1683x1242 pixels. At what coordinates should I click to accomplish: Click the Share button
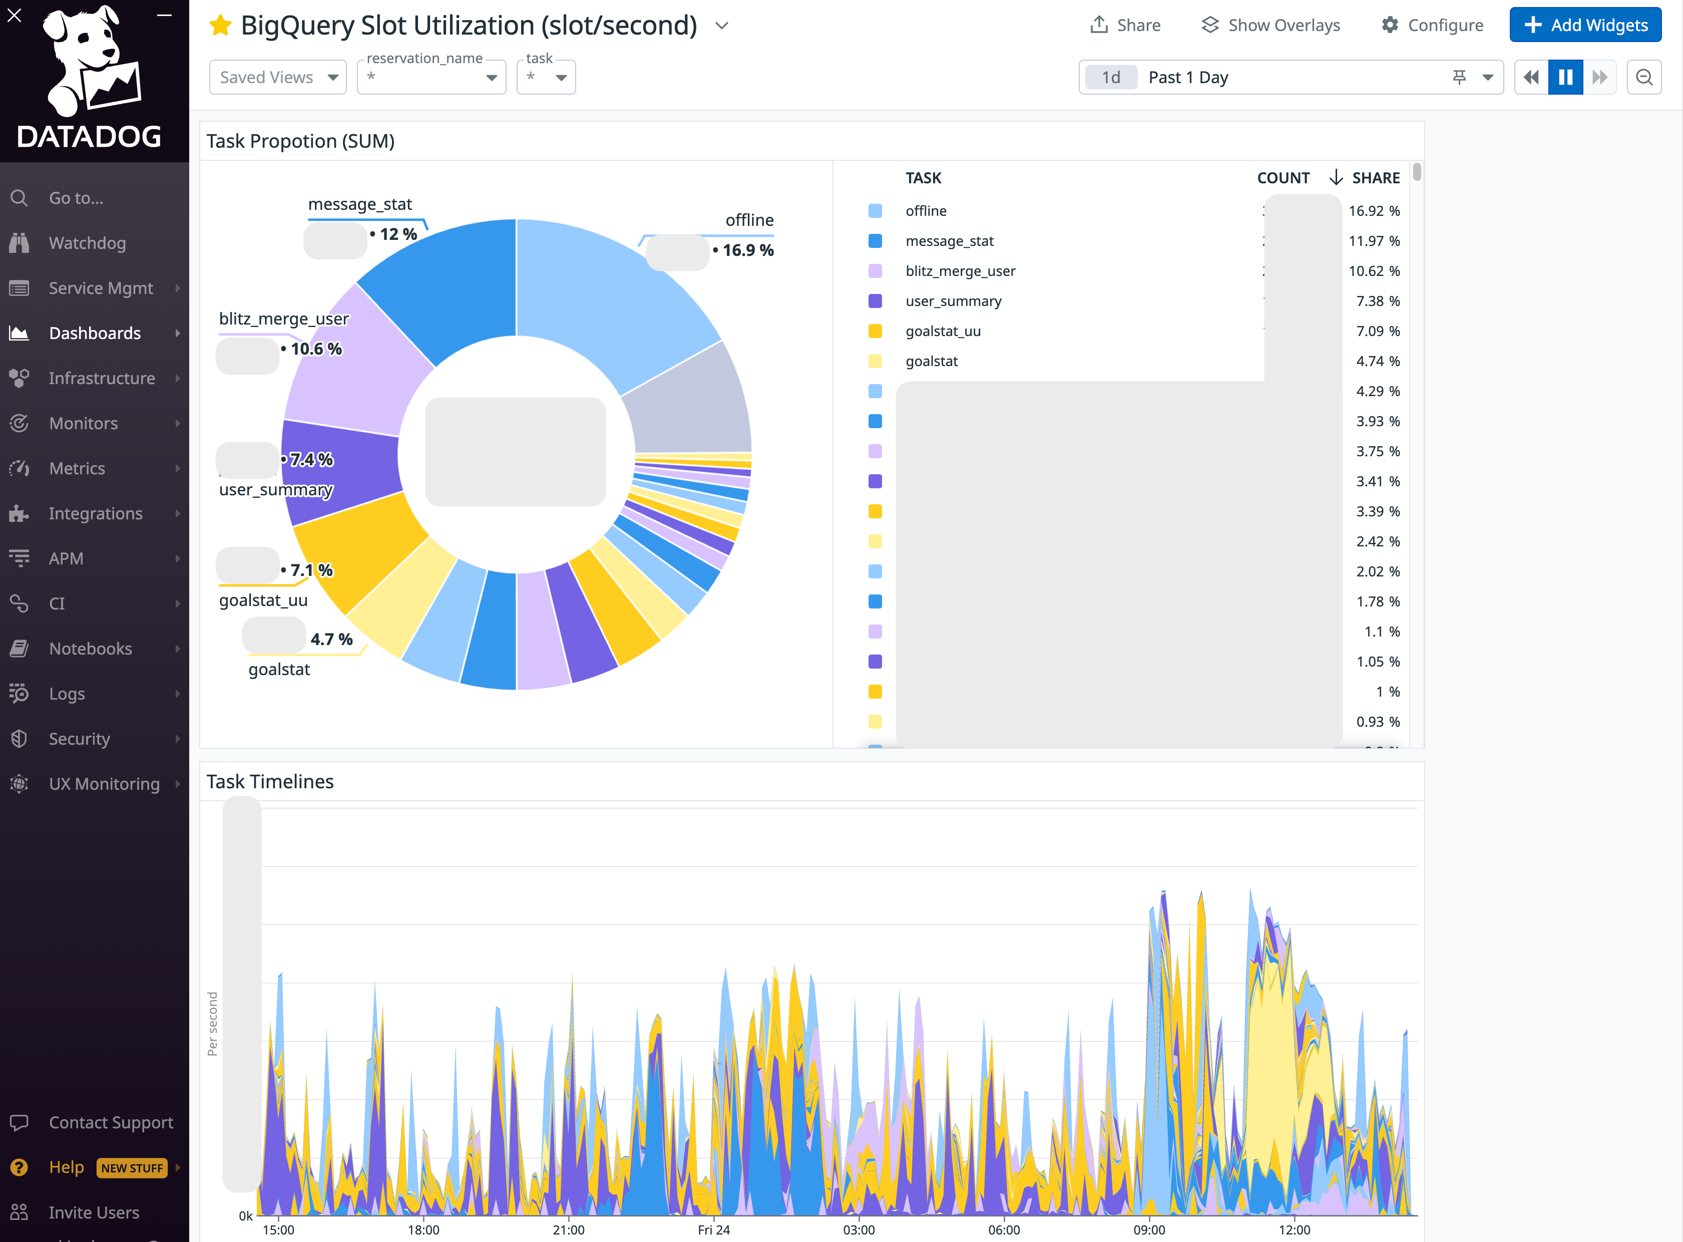pyautogui.click(x=1125, y=26)
